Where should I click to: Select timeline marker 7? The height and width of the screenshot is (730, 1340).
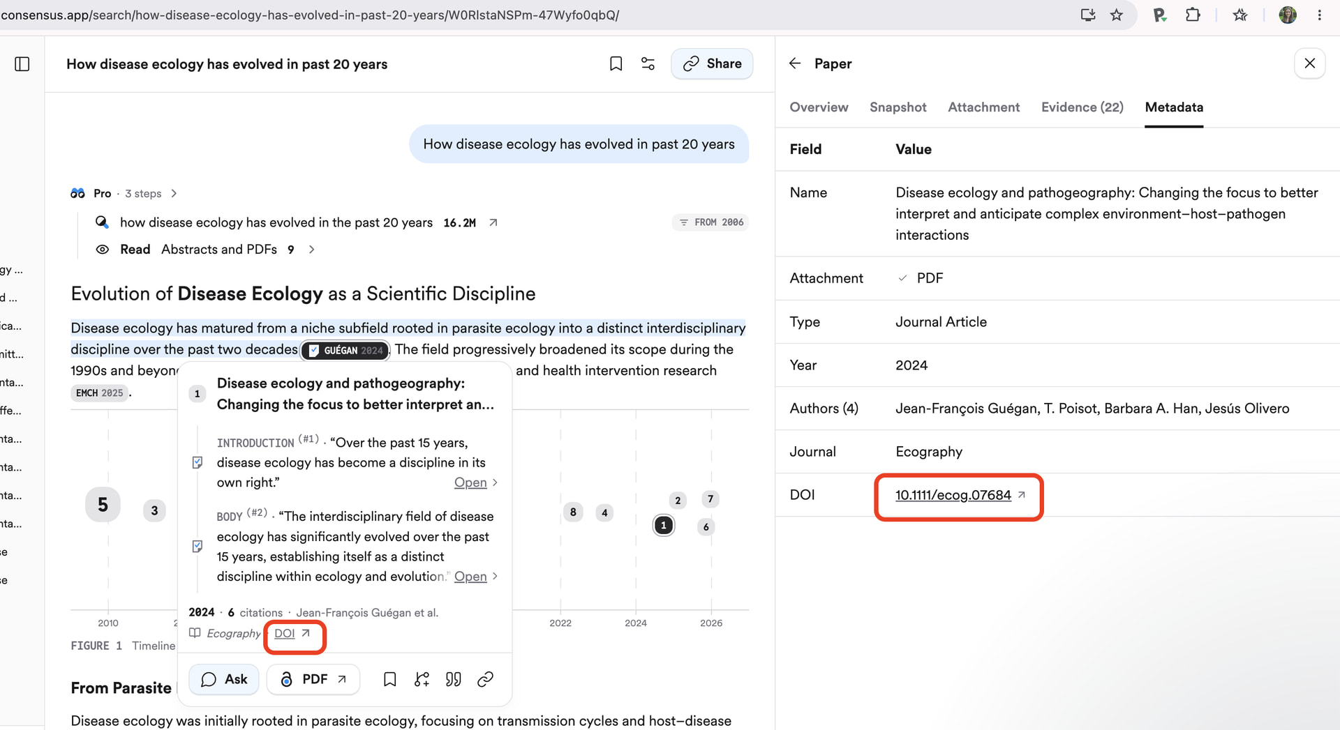click(x=710, y=499)
